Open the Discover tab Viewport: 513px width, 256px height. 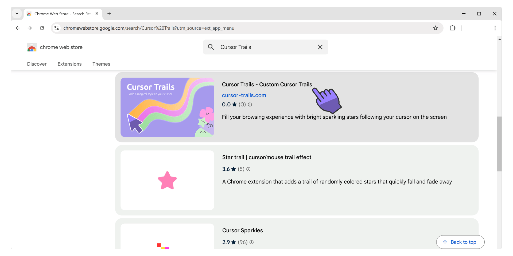pos(37,64)
